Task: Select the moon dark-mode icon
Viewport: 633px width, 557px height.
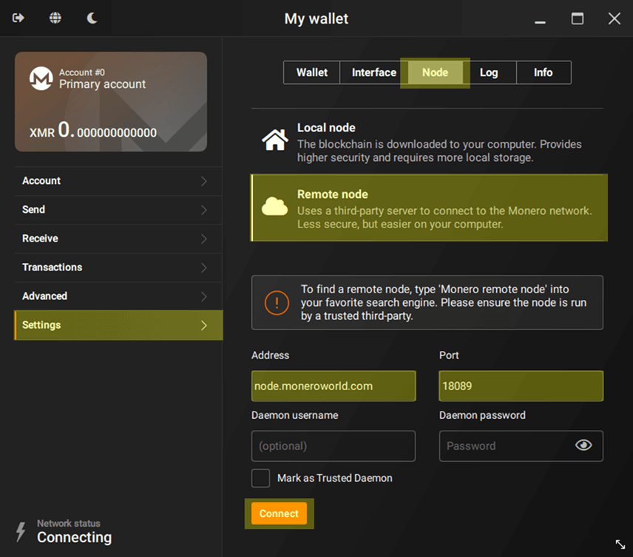Action: tap(91, 18)
